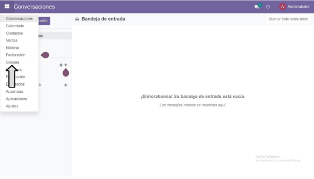
Task: Open channel settings gear icon
Action: point(61,65)
